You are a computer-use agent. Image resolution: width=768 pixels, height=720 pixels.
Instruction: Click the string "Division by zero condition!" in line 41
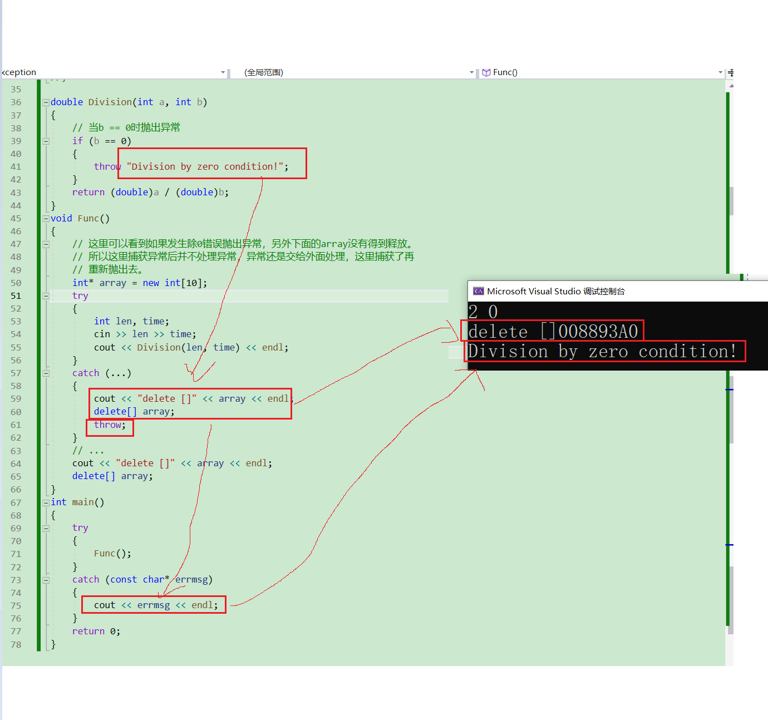coord(205,166)
